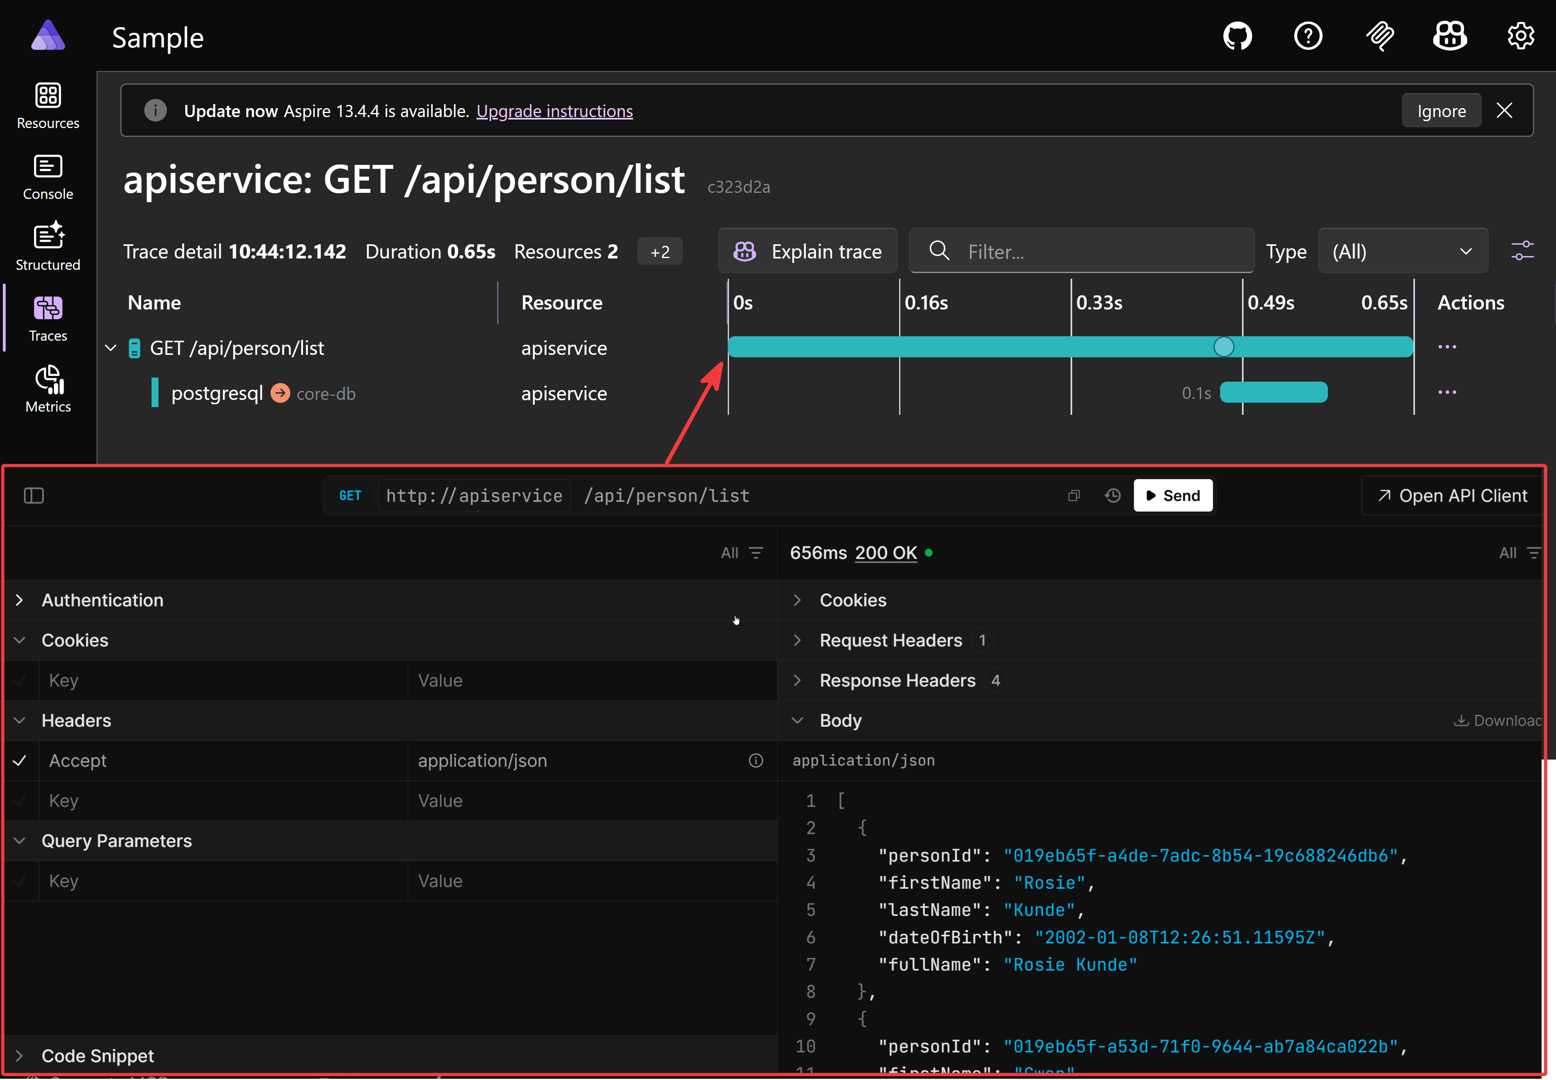The width and height of the screenshot is (1556, 1080).
Task: Open Metrics in the sidebar
Action: click(x=48, y=389)
